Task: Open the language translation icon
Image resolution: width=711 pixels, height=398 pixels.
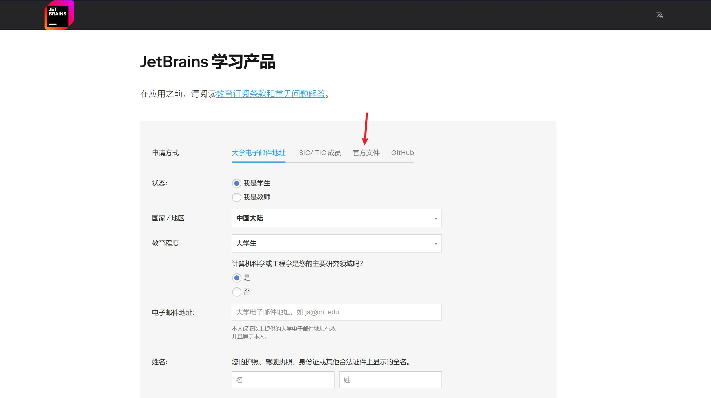Action: tap(659, 15)
